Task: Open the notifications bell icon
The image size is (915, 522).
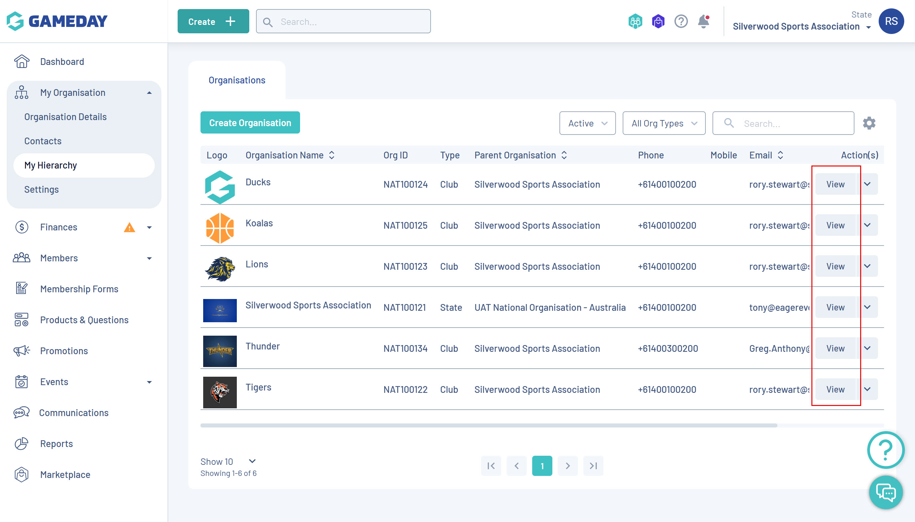Action: pyautogui.click(x=703, y=22)
